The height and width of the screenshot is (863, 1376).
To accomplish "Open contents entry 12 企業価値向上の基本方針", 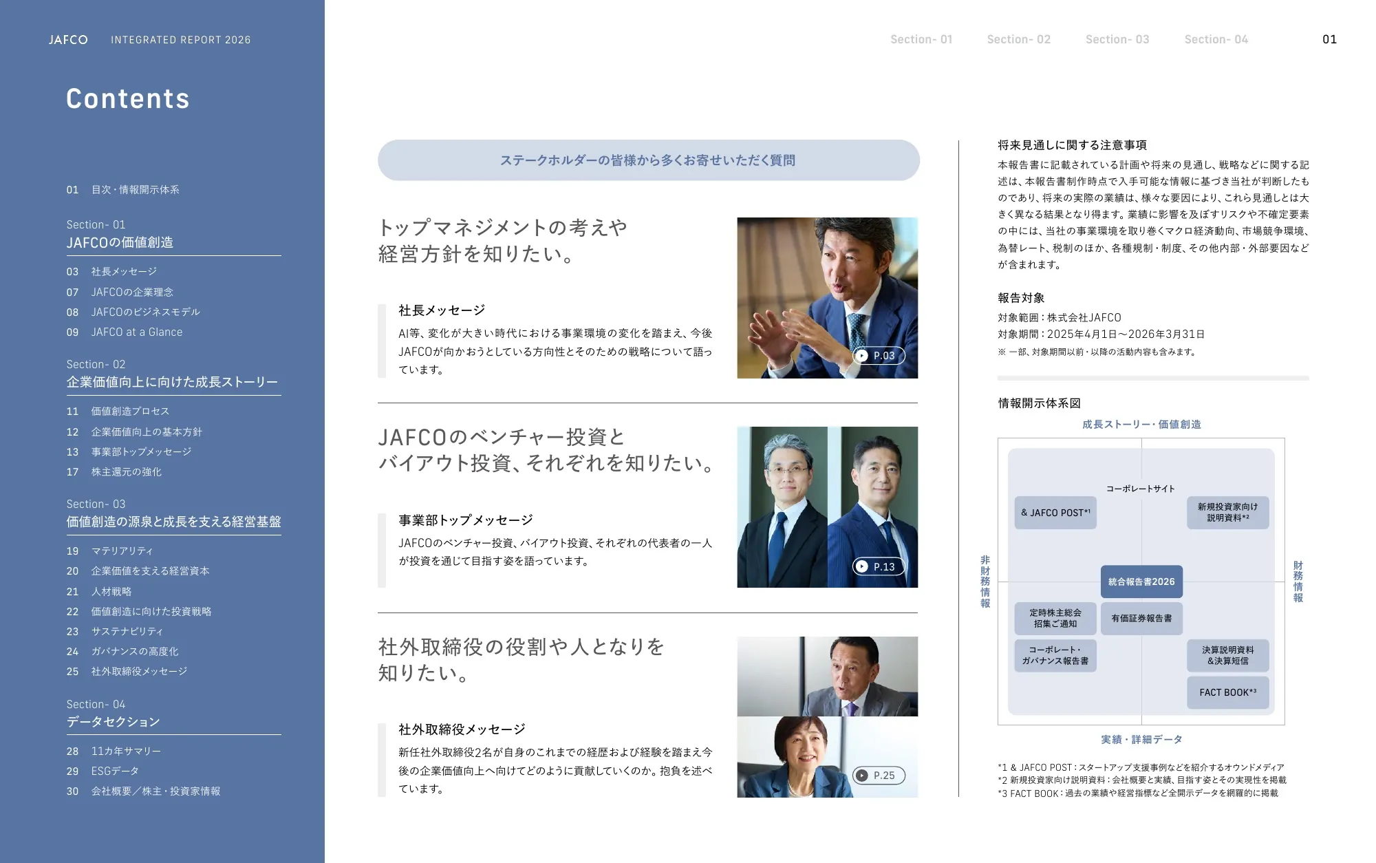I will (x=134, y=431).
